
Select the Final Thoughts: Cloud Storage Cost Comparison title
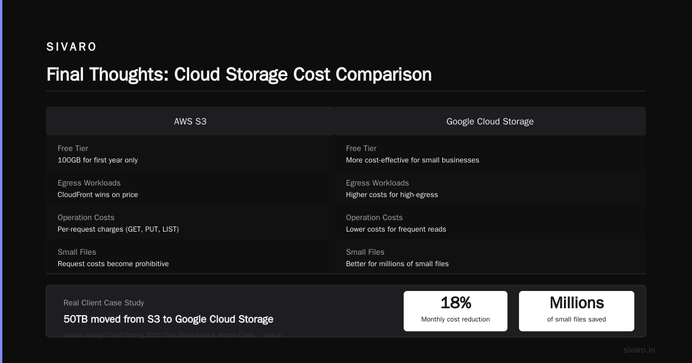(x=239, y=74)
